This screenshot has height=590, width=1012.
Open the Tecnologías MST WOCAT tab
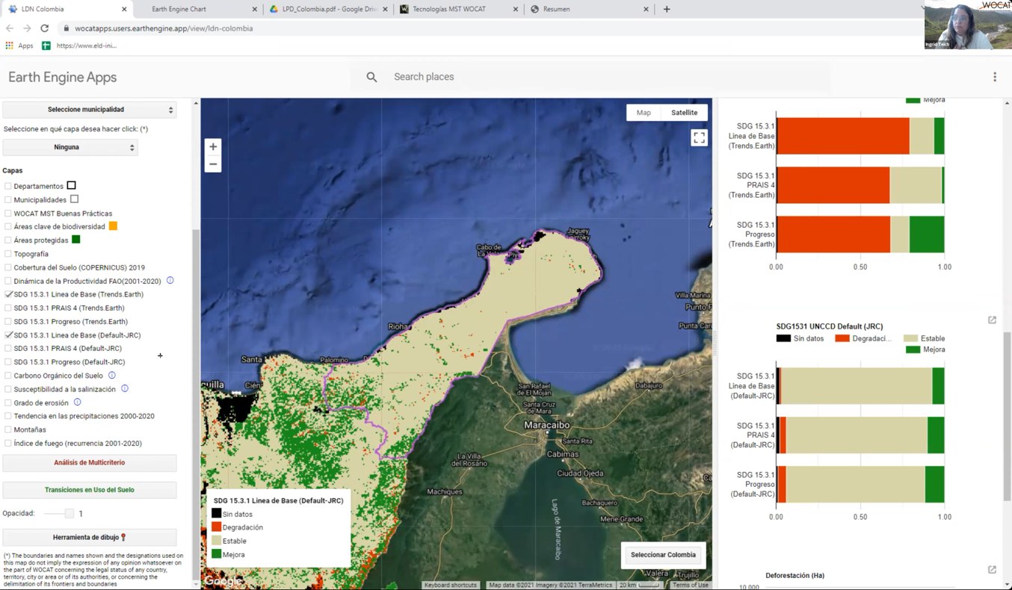[x=458, y=9]
